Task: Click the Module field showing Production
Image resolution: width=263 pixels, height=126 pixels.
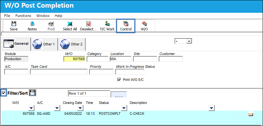Action: [16, 59]
